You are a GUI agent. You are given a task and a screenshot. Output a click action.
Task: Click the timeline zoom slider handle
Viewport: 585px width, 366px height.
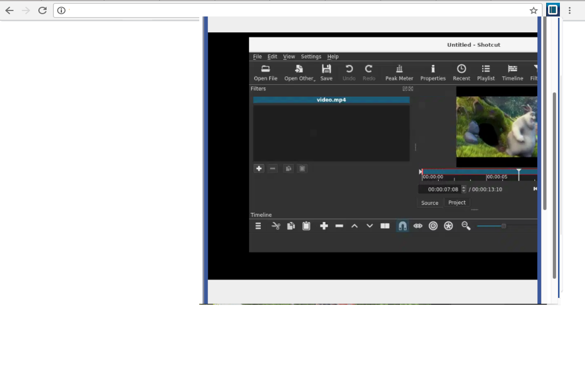coord(504,226)
